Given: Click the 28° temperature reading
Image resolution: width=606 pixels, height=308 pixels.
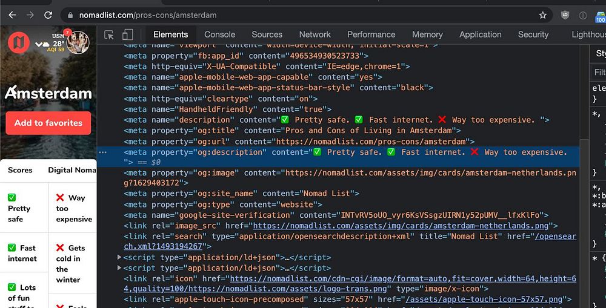Looking at the screenshot, I should [58, 44].
